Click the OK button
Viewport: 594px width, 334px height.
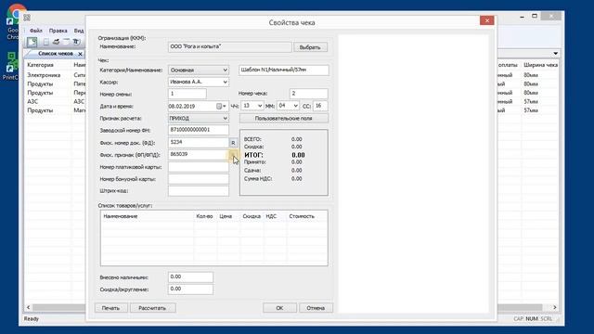click(x=279, y=308)
